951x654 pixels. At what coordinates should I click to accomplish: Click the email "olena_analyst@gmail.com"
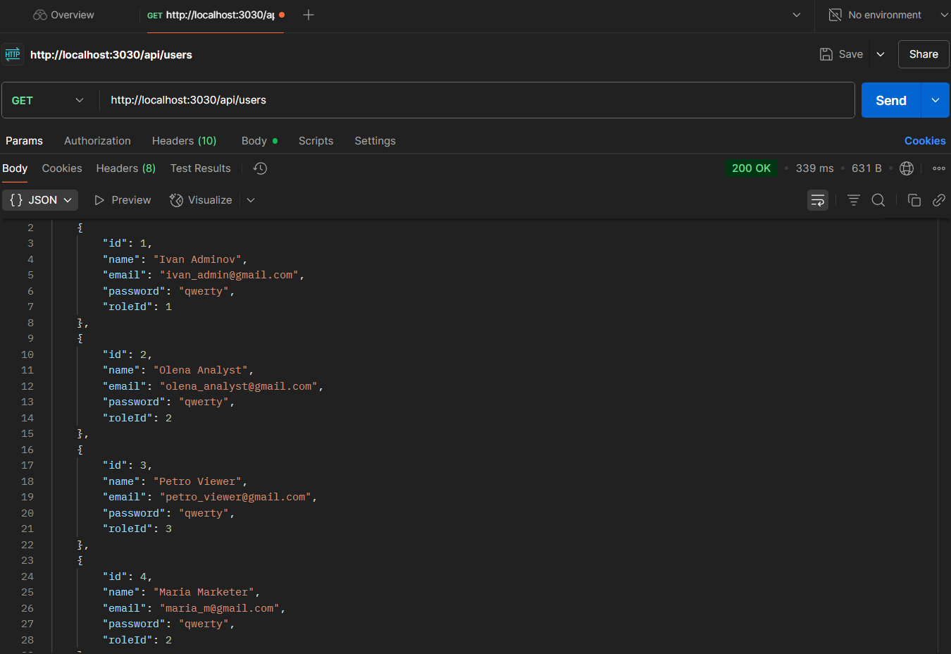[x=239, y=386]
